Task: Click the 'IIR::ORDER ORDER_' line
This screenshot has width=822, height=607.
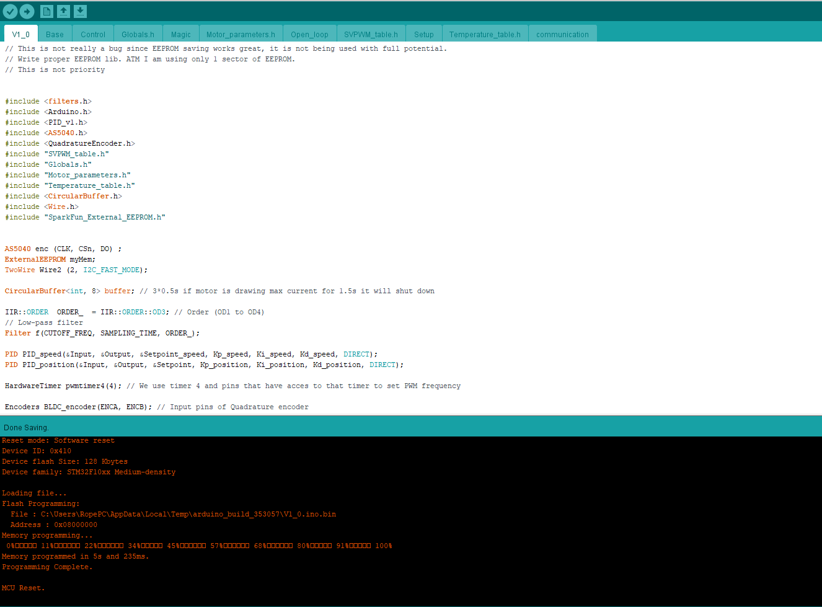Action: [135, 312]
